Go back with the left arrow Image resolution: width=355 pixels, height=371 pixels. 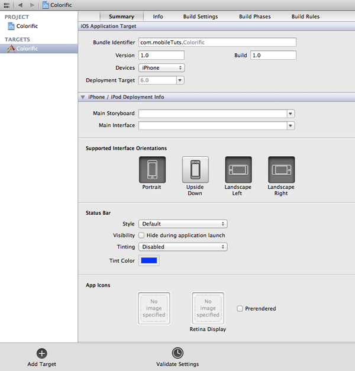pyautogui.click(x=20, y=5)
